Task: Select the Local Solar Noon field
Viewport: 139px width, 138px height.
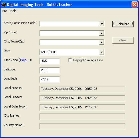Action: (82, 107)
